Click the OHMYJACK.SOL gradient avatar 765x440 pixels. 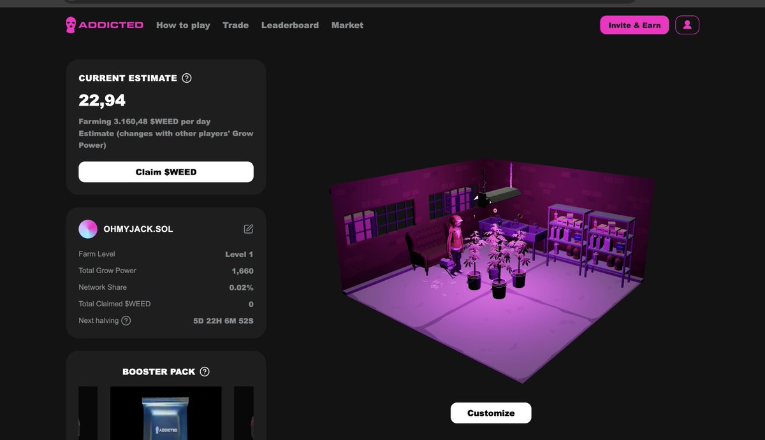pyautogui.click(x=88, y=229)
